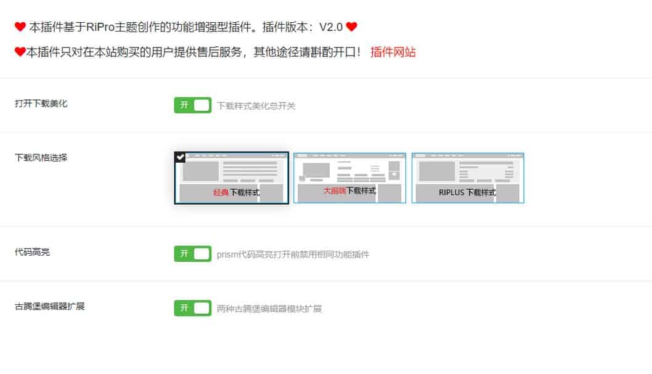The width and height of the screenshot is (652, 374).
Task: Select the 经典下载样式 thumbnail
Action: [x=231, y=178]
